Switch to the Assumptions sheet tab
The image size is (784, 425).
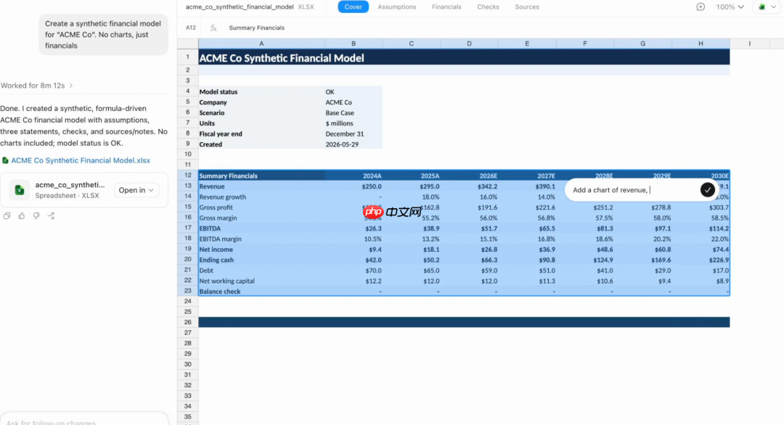tap(396, 7)
